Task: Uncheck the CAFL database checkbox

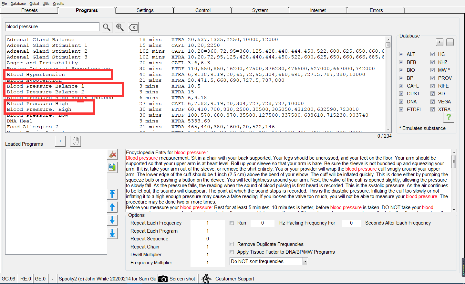Action: [401, 86]
